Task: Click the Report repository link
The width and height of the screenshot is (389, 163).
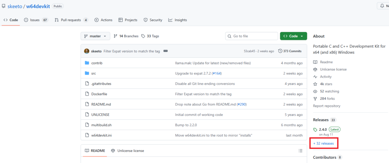Action: coord(327,106)
